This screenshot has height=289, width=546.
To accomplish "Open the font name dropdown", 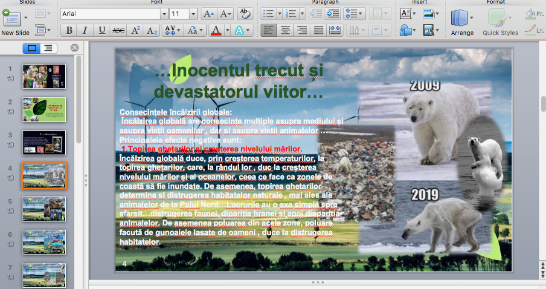I will (x=164, y=14).
